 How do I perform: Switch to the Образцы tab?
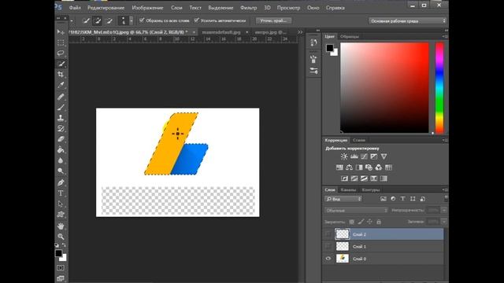350,37
